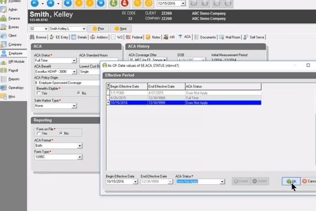Switch to the EE Entry tab
The height and width of the screenshot is (211, 316).
click(x=59, y=37)
